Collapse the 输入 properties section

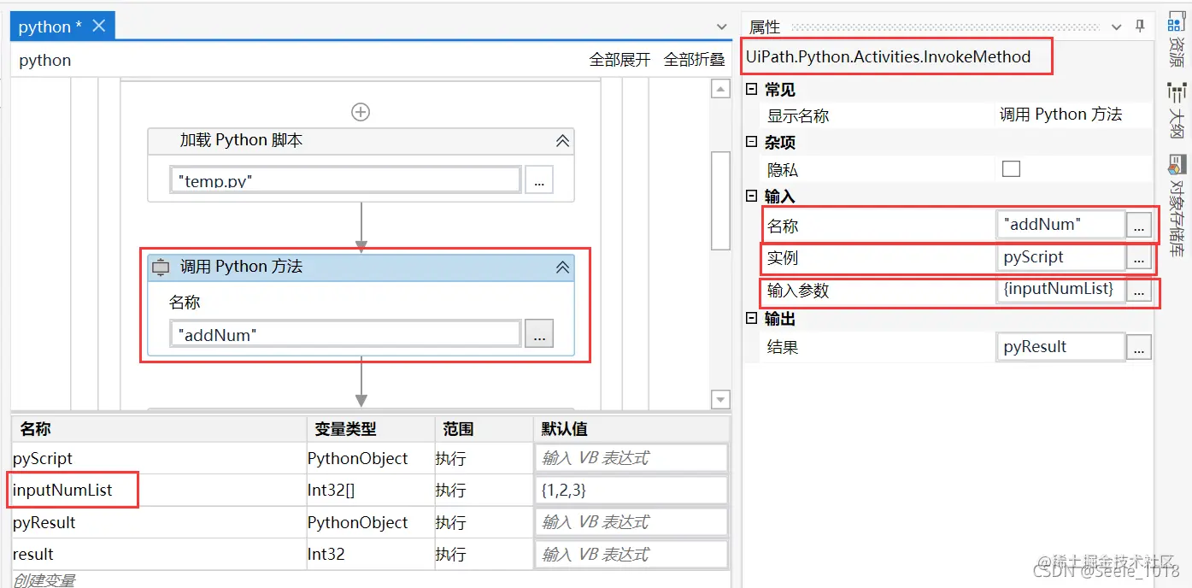point(753,196)
